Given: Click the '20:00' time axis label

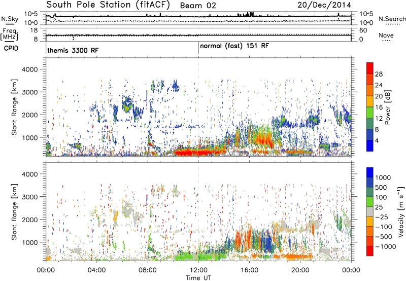Looking at the screenshot, I should (x=300, y=270).
